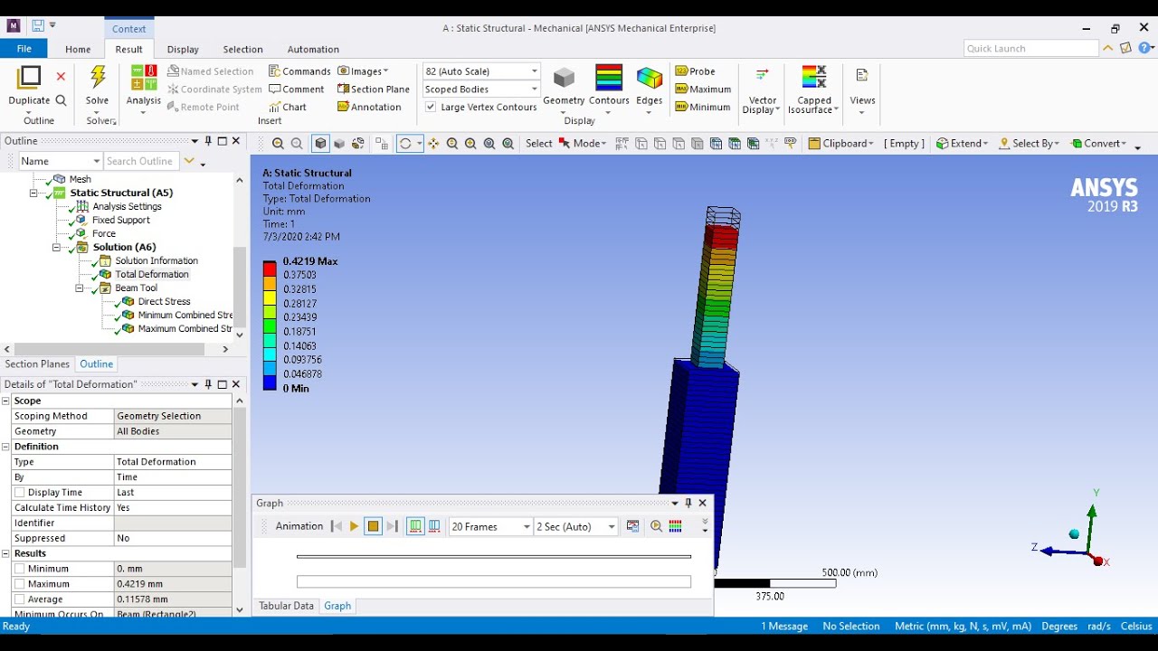Screen dimensions: 1158x651
Task: Click the red legend color band
Action: pyautogui.click(x=270, y=269)
